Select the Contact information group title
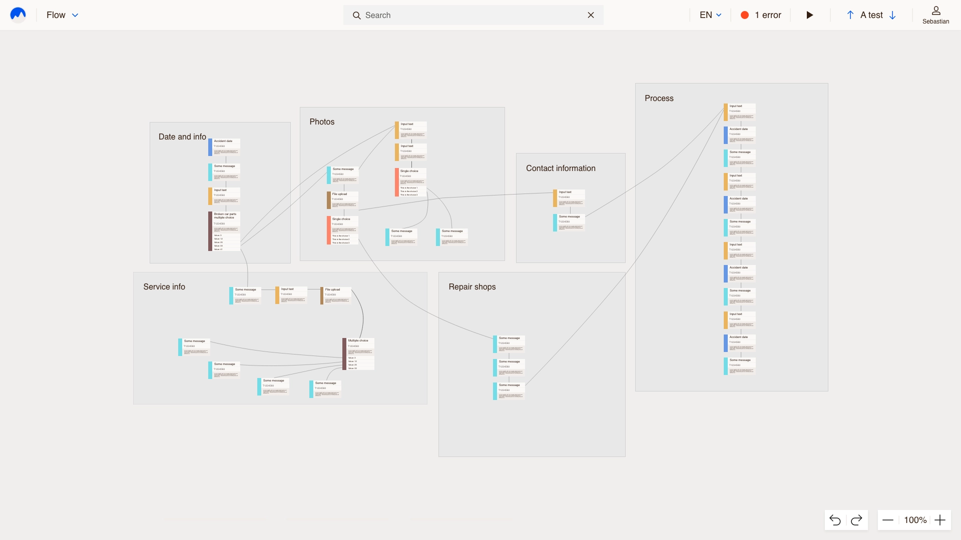The image size is (961, 540). 561,168
